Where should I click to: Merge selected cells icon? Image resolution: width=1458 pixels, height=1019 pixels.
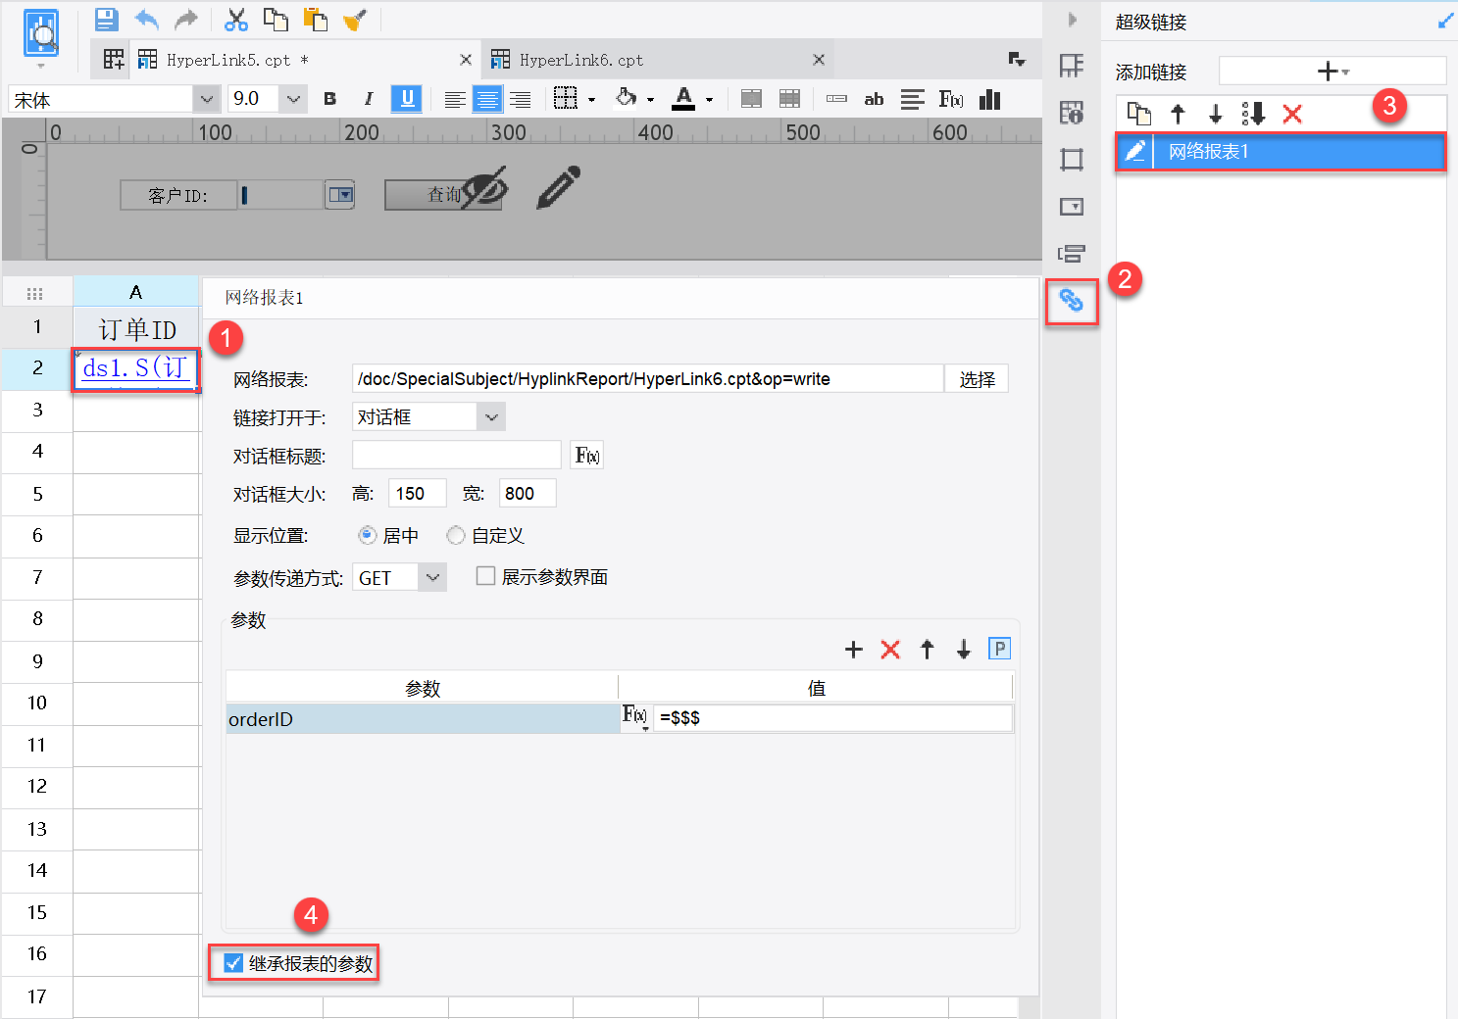click(751, 99)
